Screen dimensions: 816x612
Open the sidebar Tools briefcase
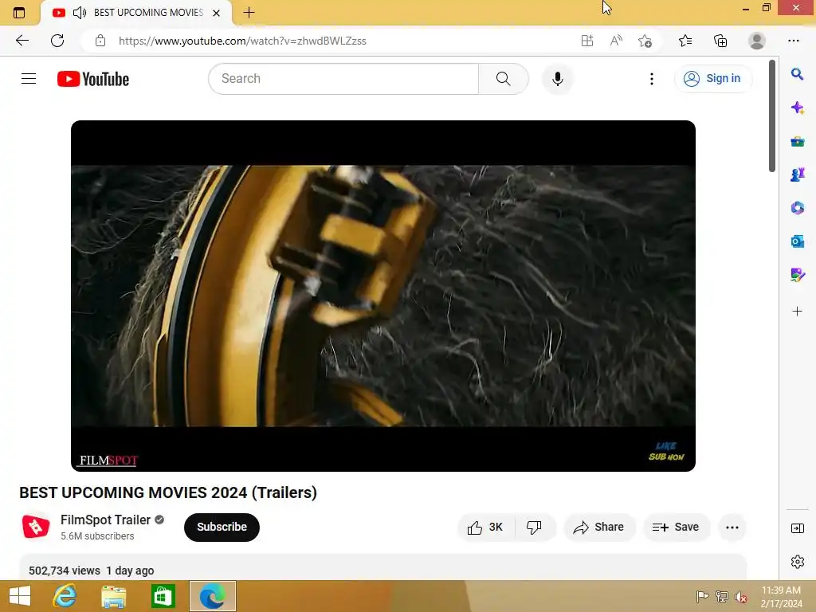(x=797, y=141)
